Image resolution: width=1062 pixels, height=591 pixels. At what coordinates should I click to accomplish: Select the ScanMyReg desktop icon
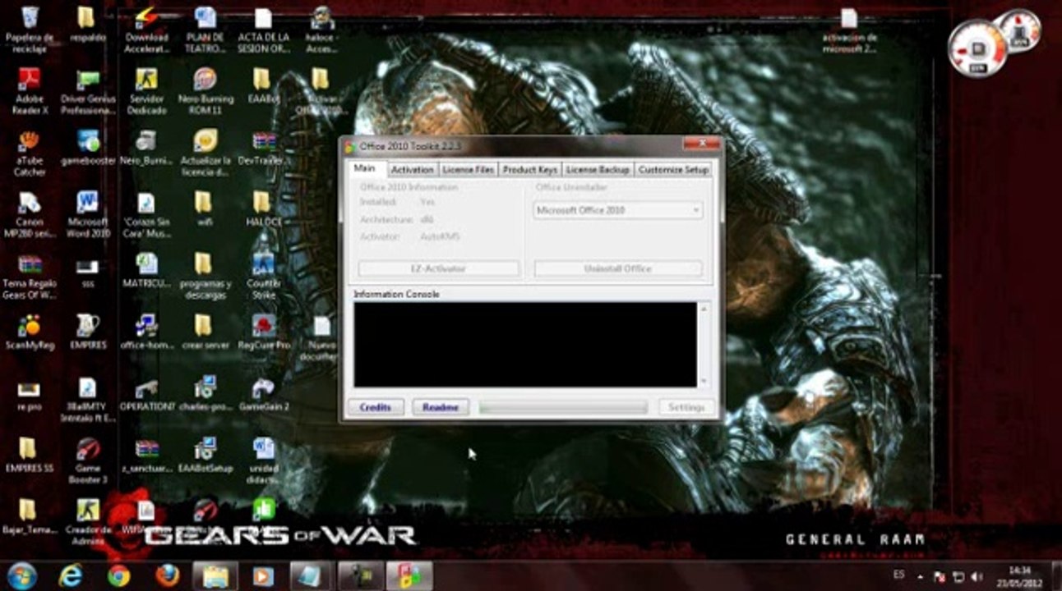[30, 332]
